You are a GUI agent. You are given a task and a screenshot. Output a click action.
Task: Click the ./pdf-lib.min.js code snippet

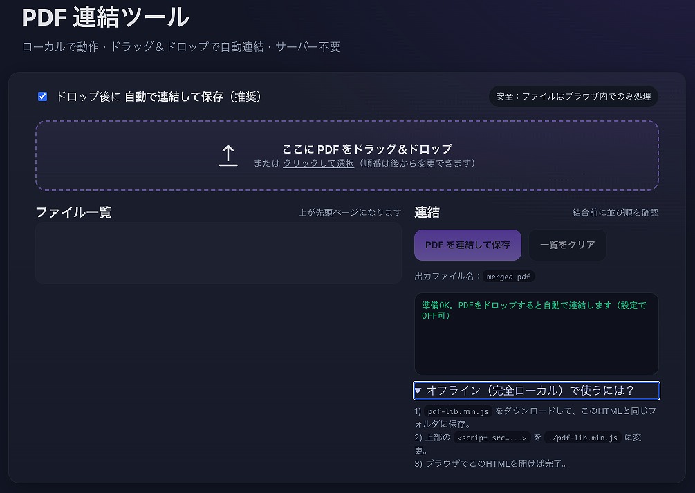(x=581, y=438)
